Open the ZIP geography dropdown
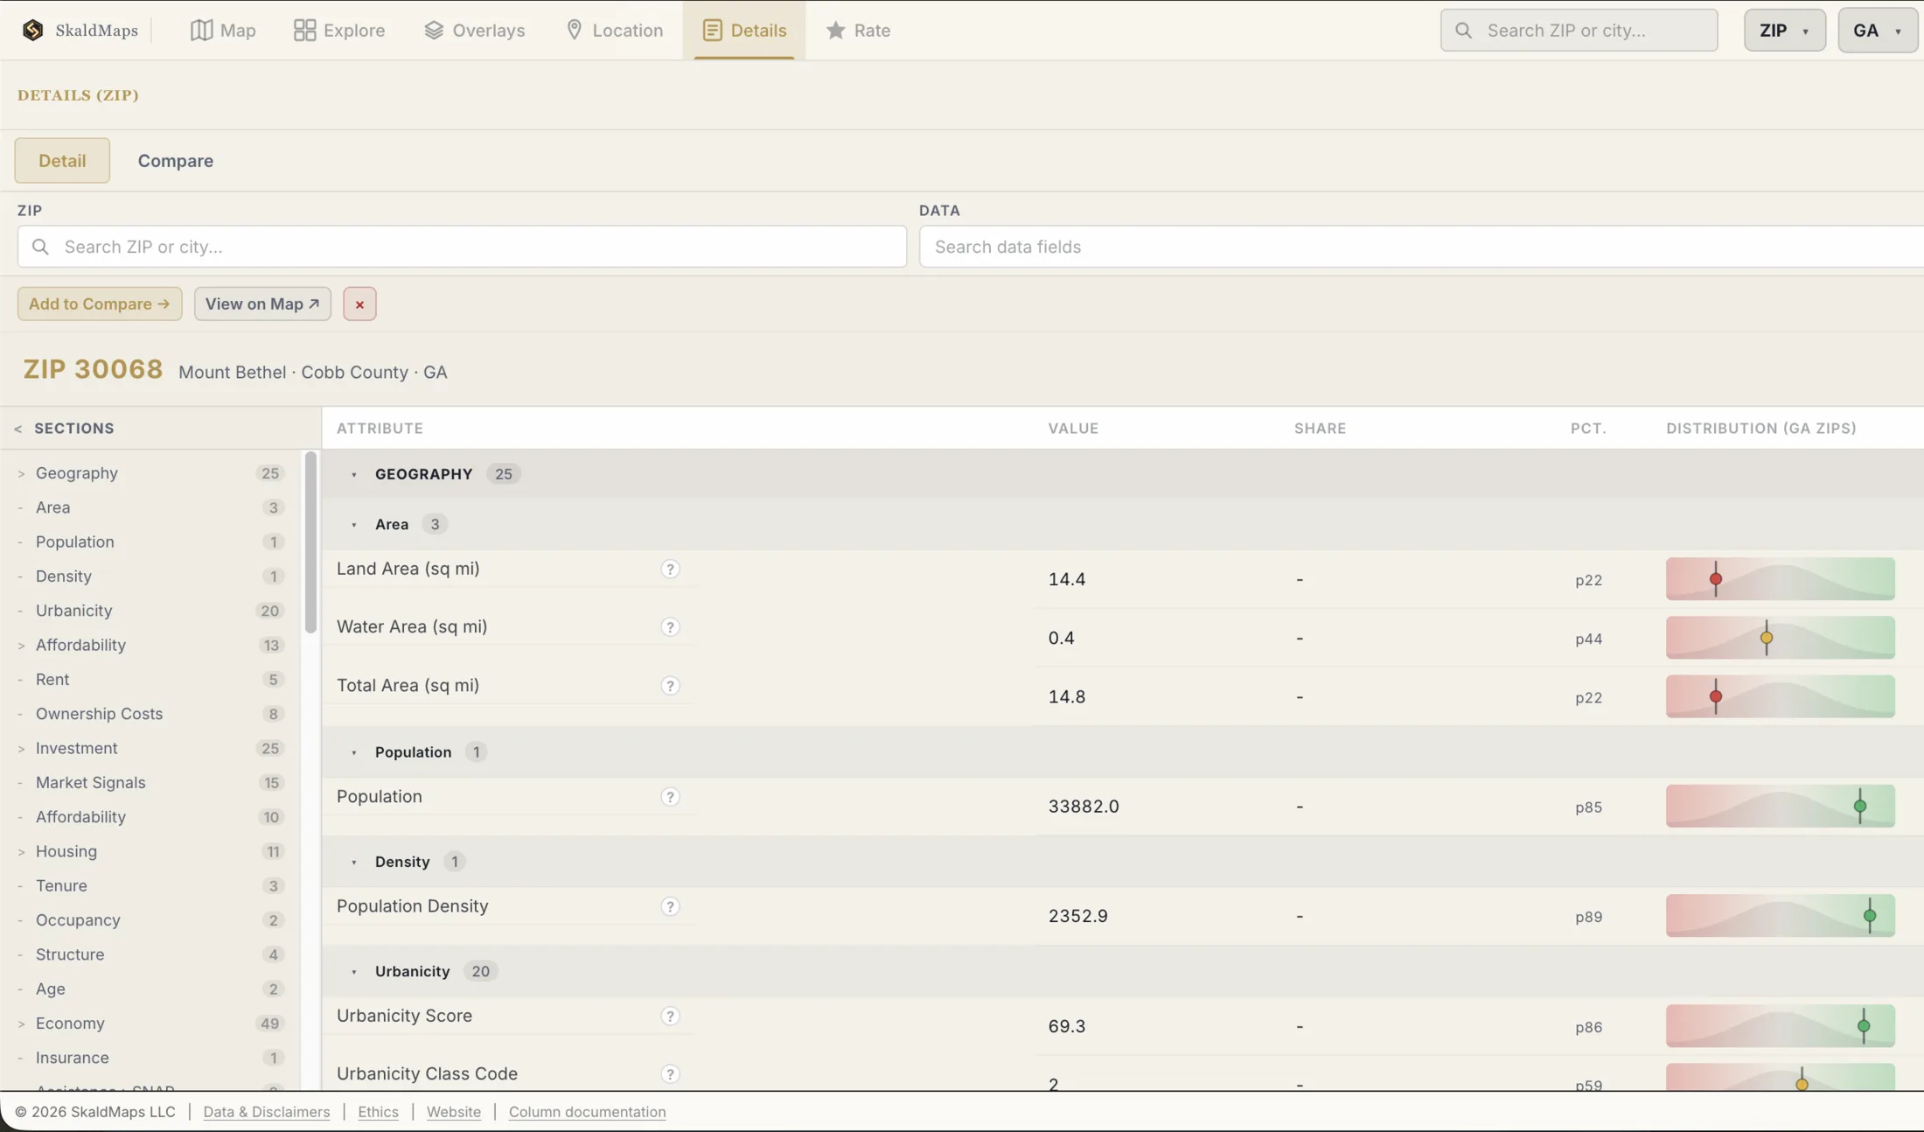 pyautogui.click(x=1784, y=30)
